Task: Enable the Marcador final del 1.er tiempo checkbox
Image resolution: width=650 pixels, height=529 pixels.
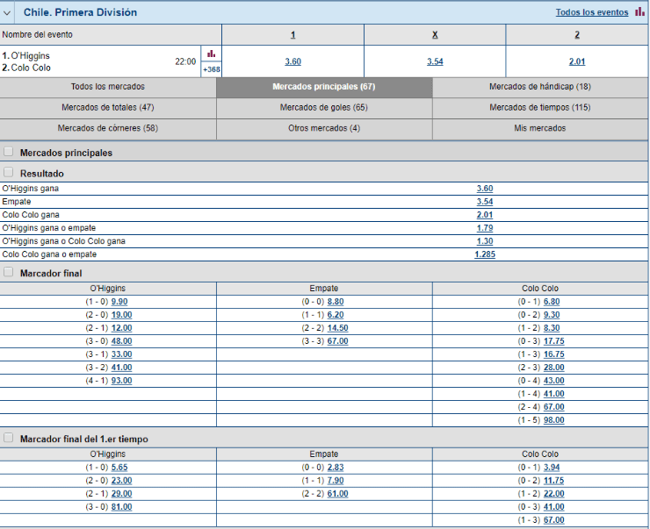Action: pyautogui.click(x=9, y=436)
